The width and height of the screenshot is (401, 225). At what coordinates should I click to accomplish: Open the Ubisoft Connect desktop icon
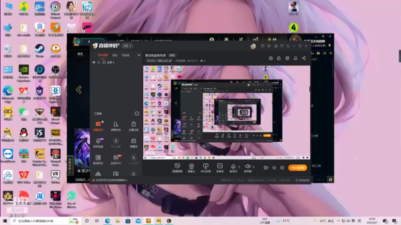tap(56, 10)
